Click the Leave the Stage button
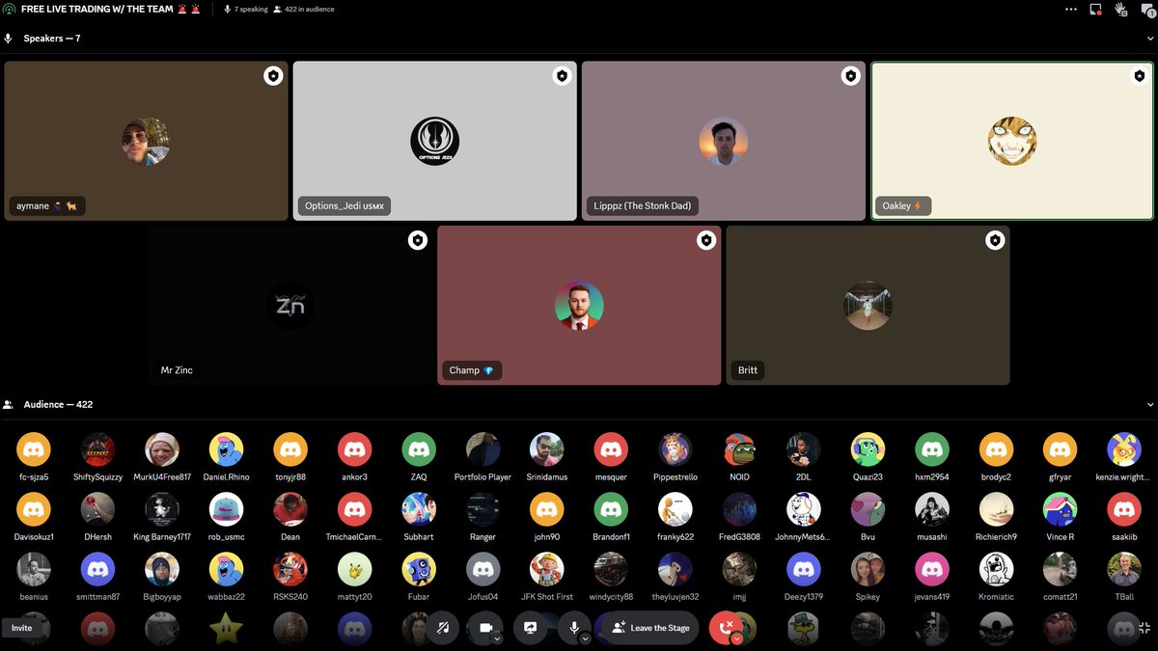Screen dimensions: 1158x651 [x=650, y=628]
